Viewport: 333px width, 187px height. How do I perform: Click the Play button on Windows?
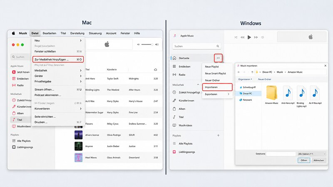click(x=249, y=37)
